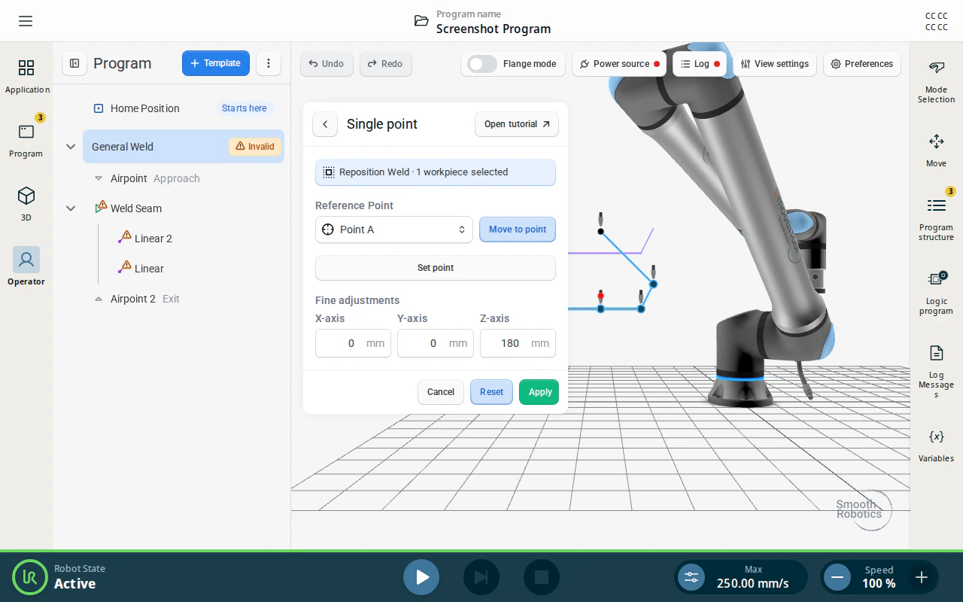Open the Log button in toolbar
Image resolution: width=963 pixels, height=602 pixels.
[700, 64]
